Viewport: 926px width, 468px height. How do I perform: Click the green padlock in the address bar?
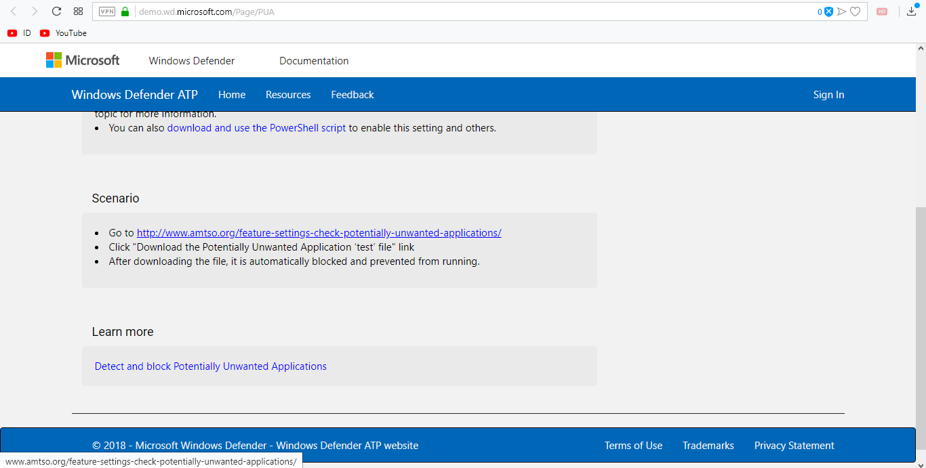click(x=125, y=12)
